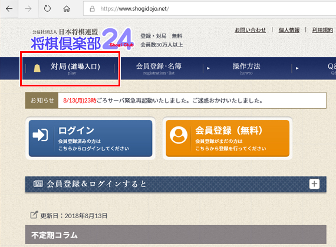Viewport: 336px width, 247px height.
Task: Click the 会員登録&ログインすると heading
Action: [x=97, y=183]
